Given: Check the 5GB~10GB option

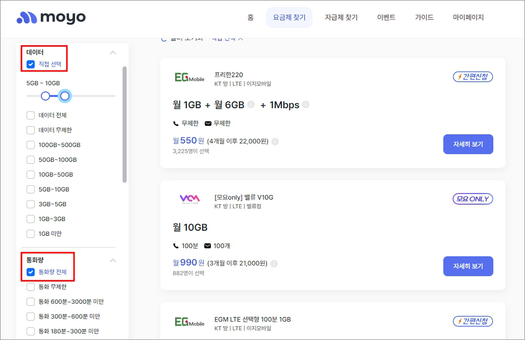Looking at the screenshot, I should [31, 189].
